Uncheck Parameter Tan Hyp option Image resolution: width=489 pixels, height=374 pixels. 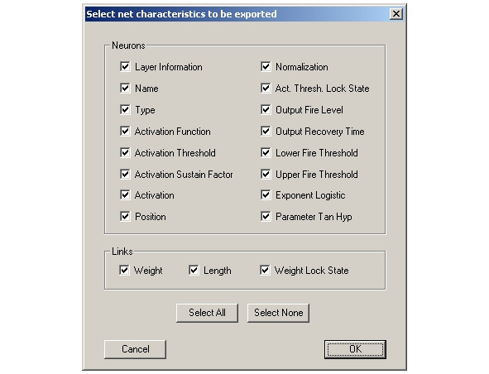click(x=266, y=216)
